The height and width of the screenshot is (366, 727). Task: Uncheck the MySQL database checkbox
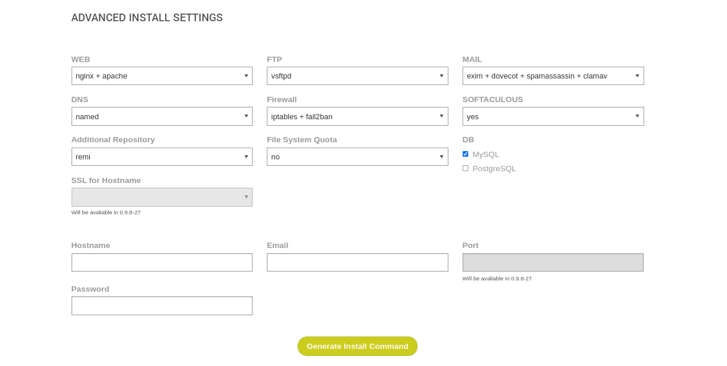coord(466,154)
